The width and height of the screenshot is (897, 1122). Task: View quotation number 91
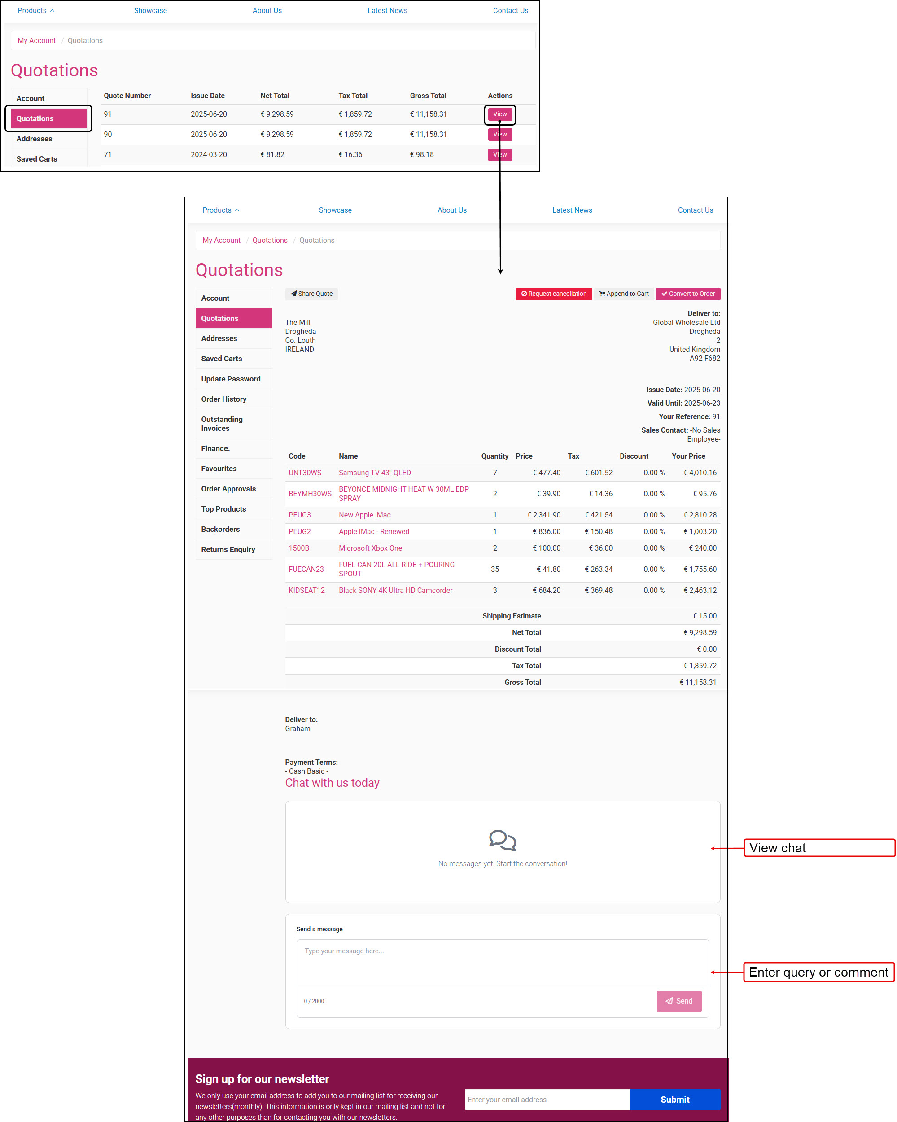[x=499, y=114]
